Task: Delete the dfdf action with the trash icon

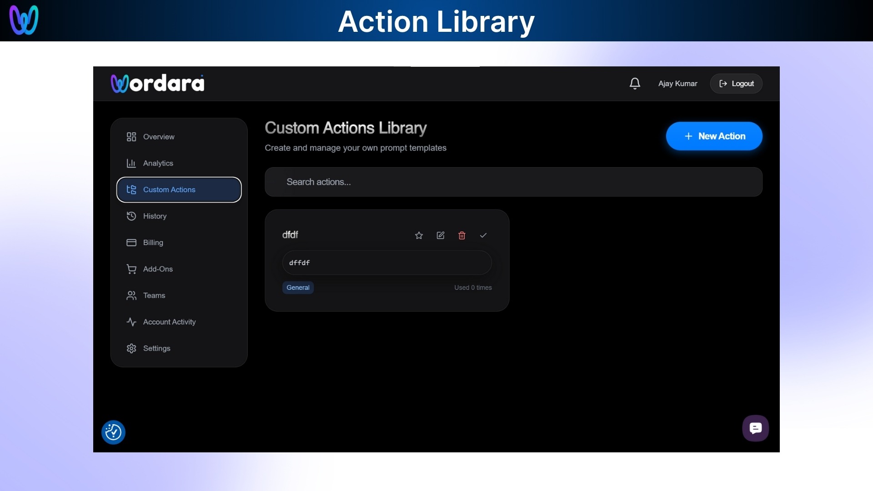Action: pos(462,235)
